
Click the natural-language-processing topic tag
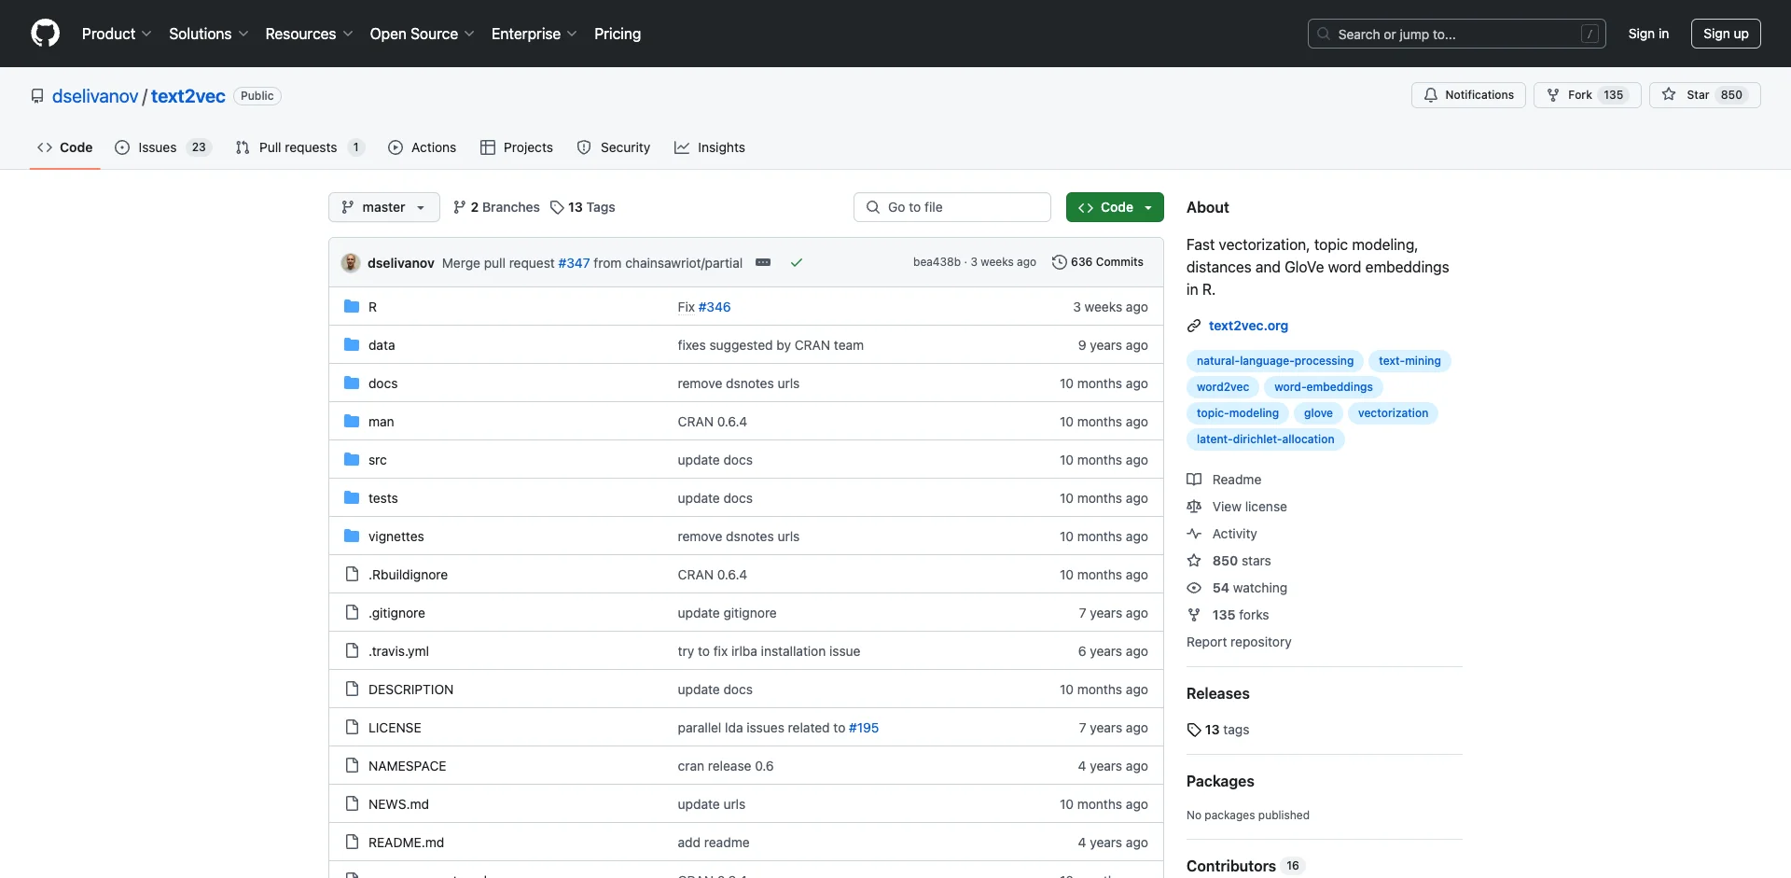click(1275, 361)
